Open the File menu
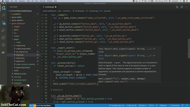This screenshot has width=190, height=107. 12,1
